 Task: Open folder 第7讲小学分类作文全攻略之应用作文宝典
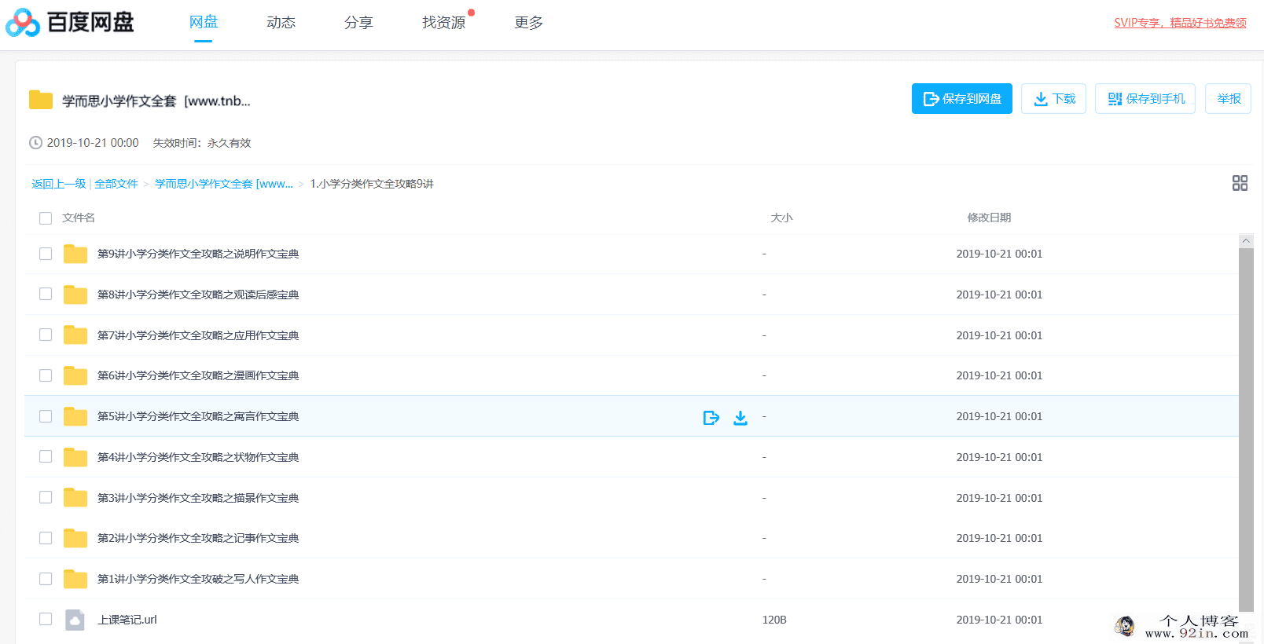coord(198,335)
